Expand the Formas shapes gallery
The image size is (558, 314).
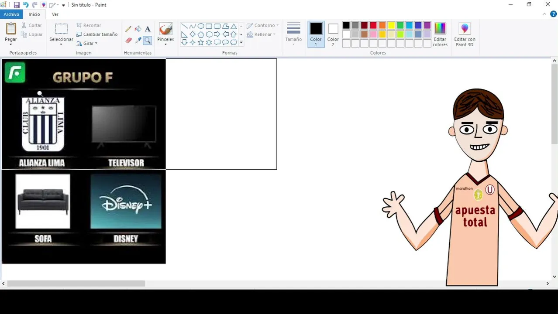tap(241, 42)
